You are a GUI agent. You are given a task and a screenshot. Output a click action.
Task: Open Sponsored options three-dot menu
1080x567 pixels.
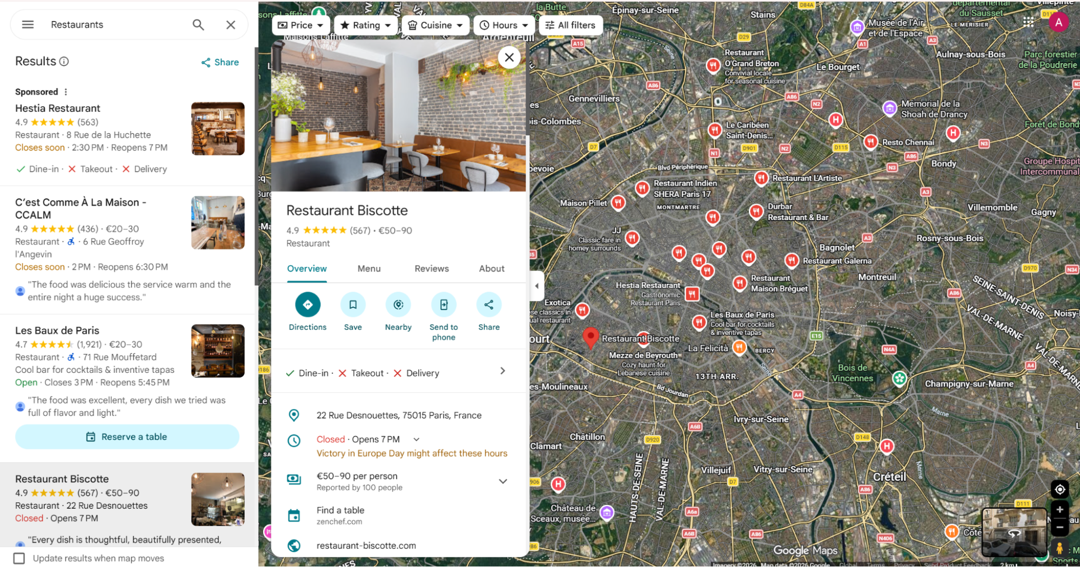click(x=66, y=92)
